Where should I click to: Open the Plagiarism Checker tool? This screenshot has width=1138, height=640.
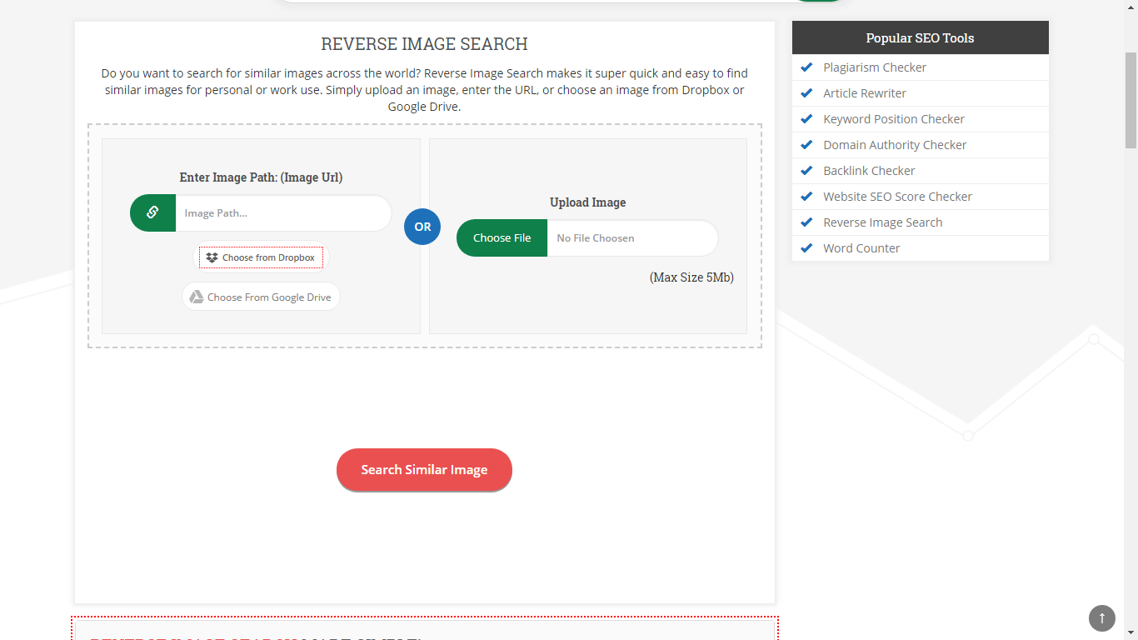click(x=875, y=67)
